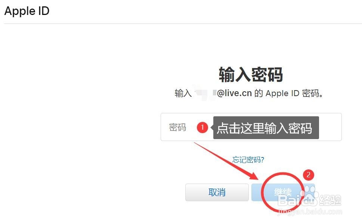Click the Apple ID header title
The width and height of the screenshot is (362, 224).
[x=27, y=11]
